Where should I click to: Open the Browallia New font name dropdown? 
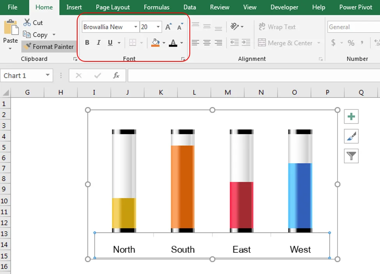pyautogui.click(x=136, y=27)
